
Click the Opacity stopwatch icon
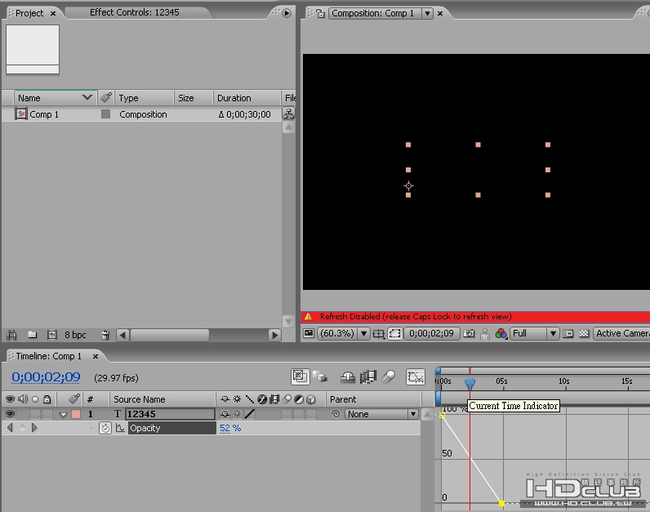tap(105, 428)
